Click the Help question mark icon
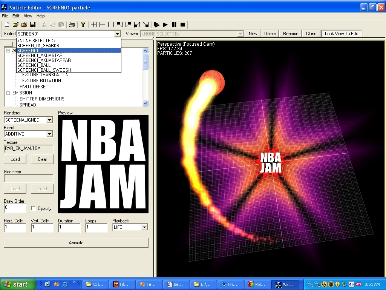 pyautogui.click(x=83, y=25)
